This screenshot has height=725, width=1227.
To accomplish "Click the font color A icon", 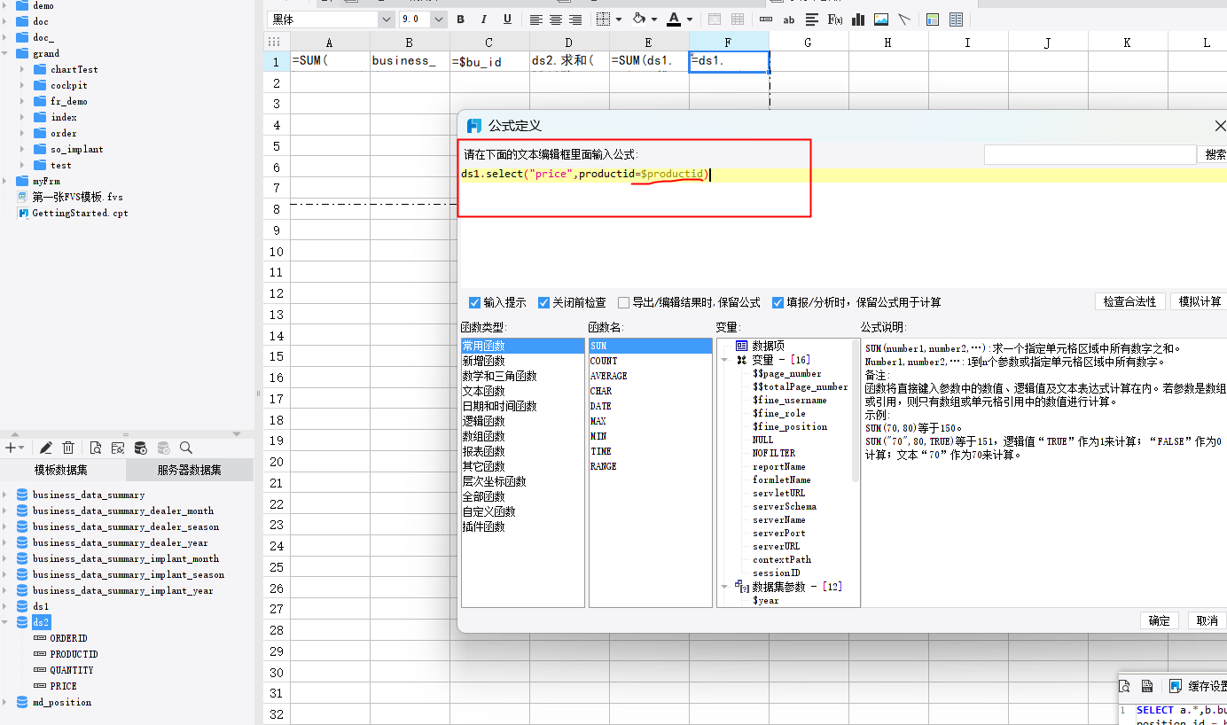I will 674,19.
